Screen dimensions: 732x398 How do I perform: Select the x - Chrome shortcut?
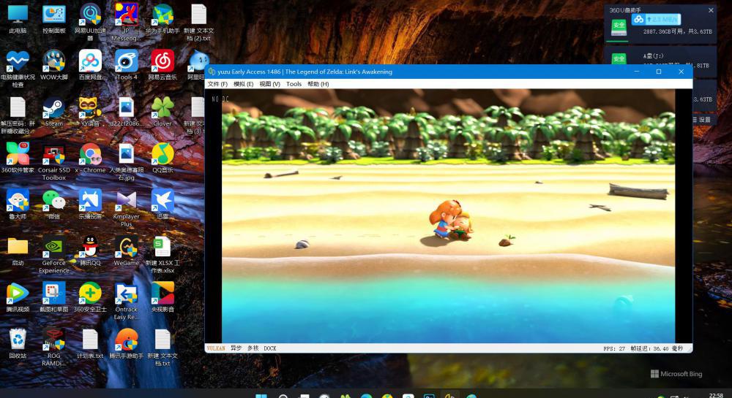[x=90, y=158]
